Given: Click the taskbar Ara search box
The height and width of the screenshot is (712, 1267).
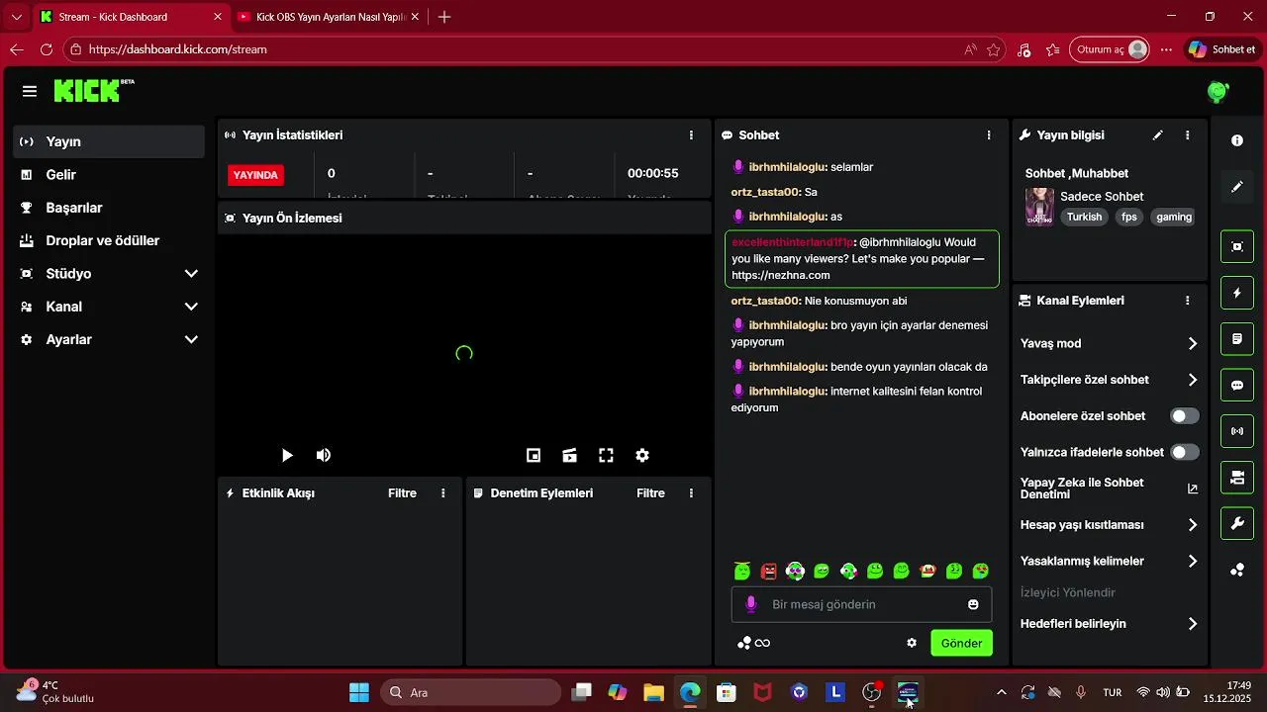Looking at the screenshot, I should click(x=471, y=692).
